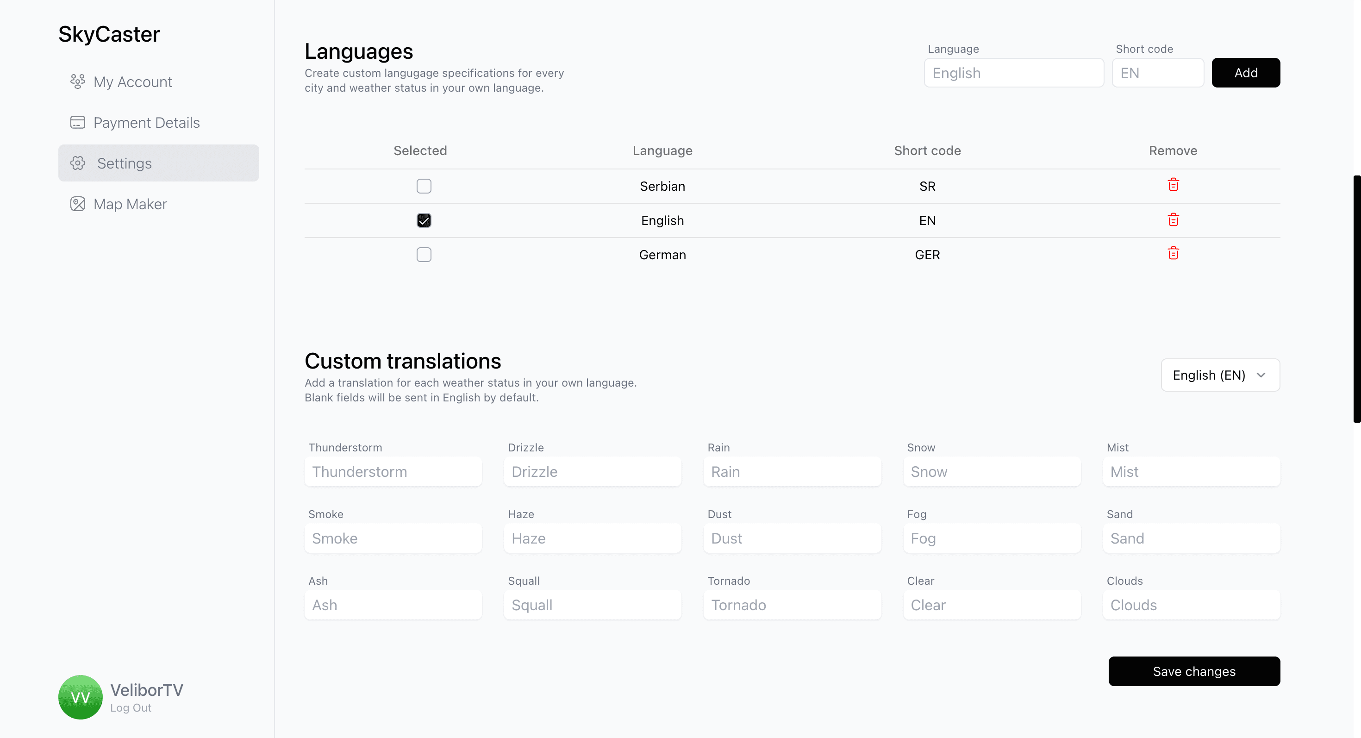The image size is (1361, 738).
Task: Go to Map Maker page
Action: (130, 204)
